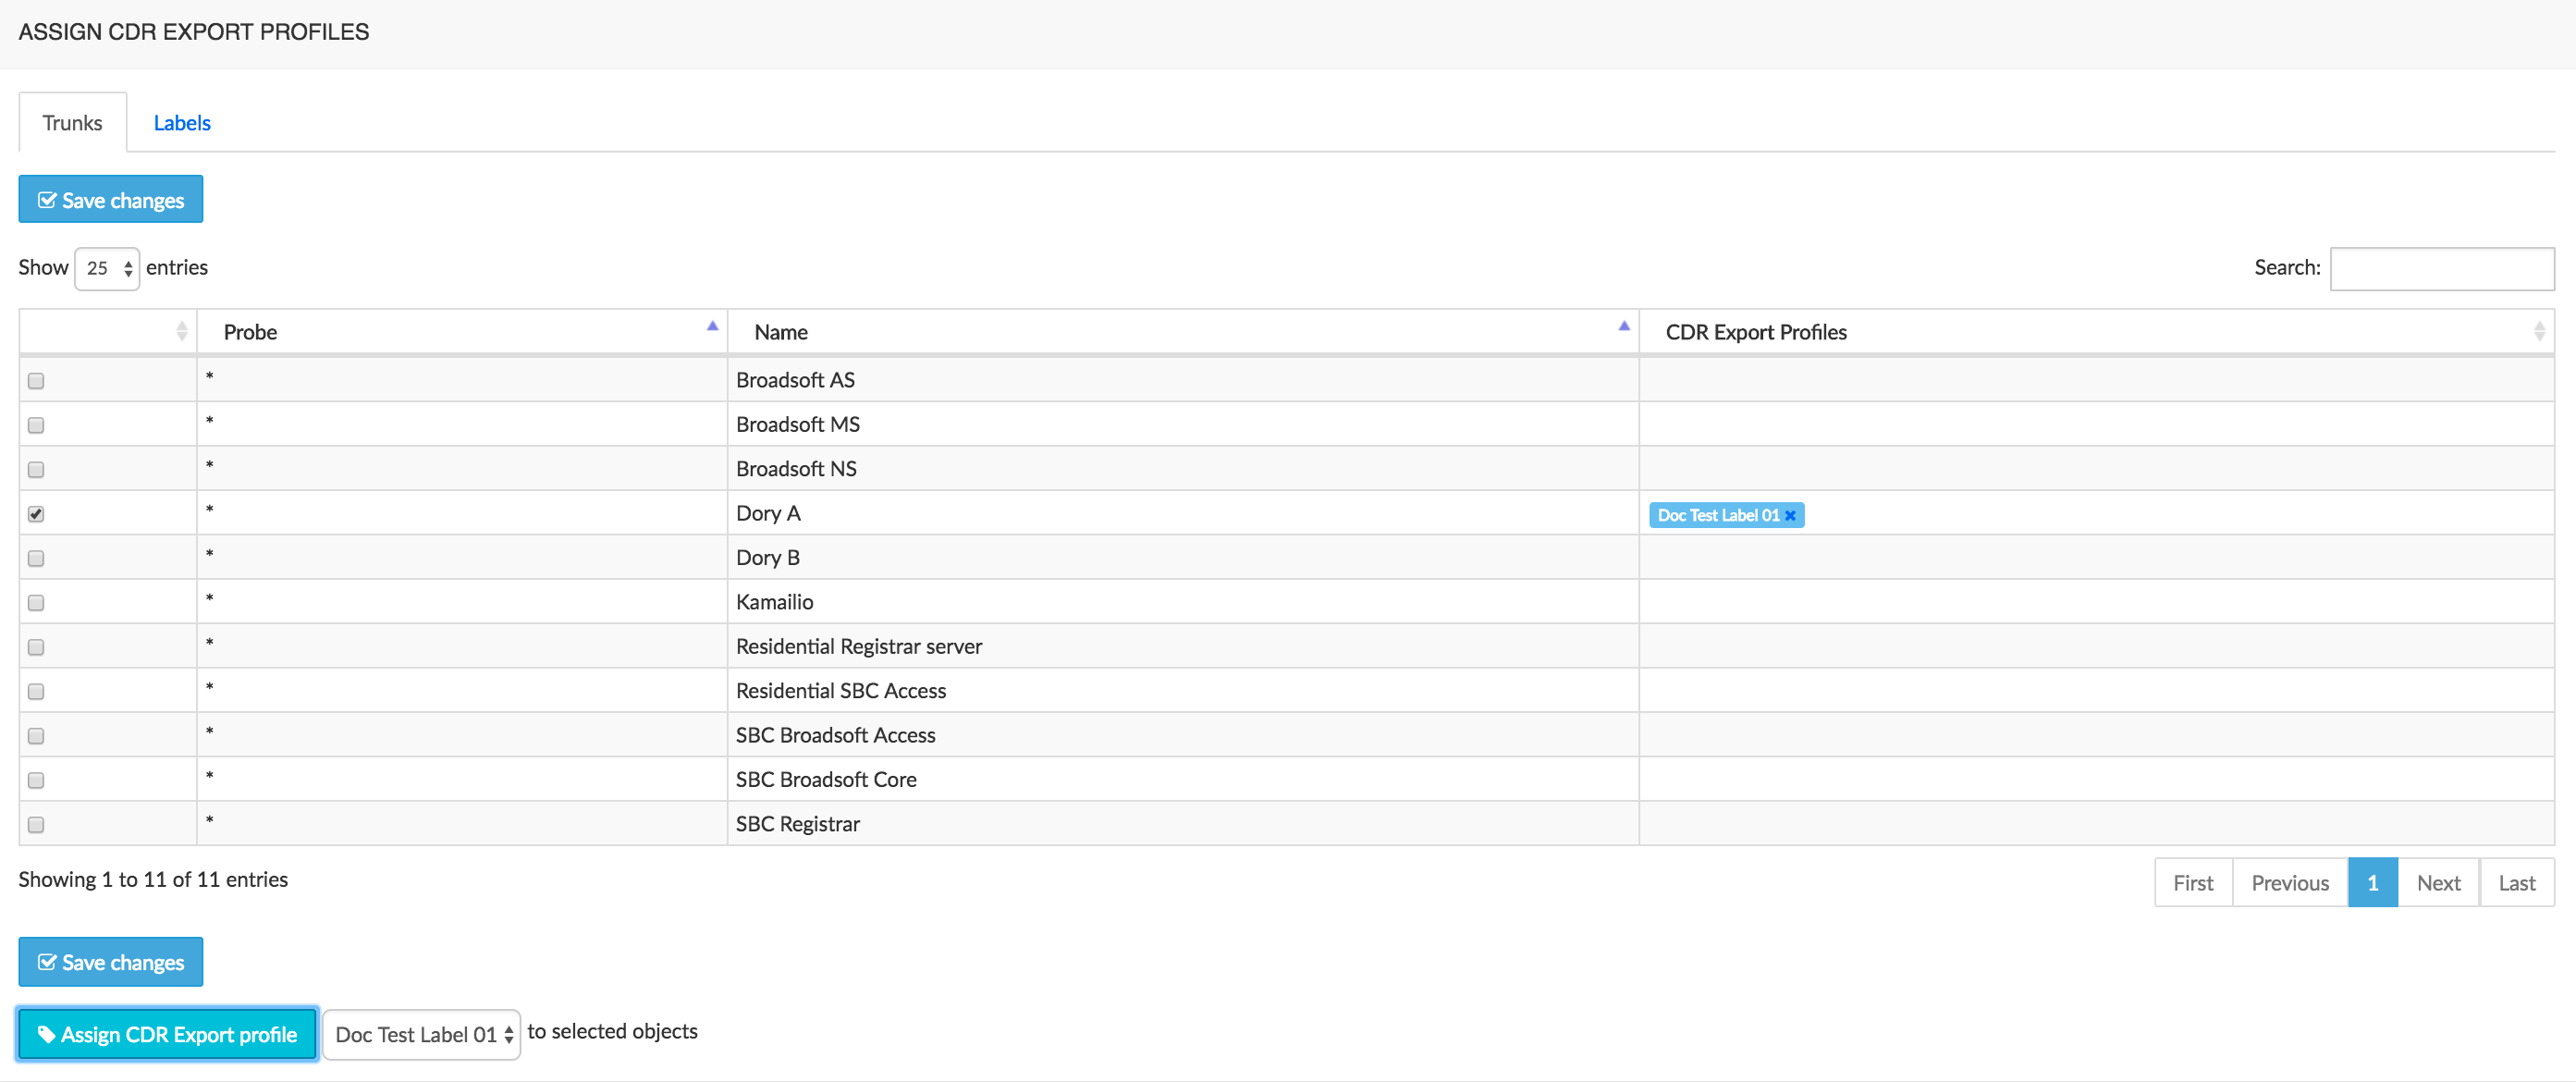The image size is (2576, 1082).
Task: Click the top Save changes button
Action: coord(110,199)
